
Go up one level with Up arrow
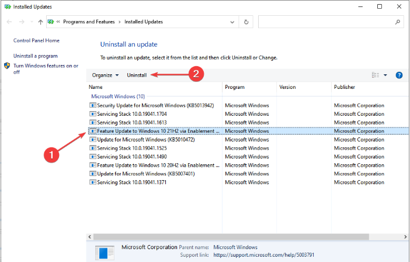pos(40,22)
